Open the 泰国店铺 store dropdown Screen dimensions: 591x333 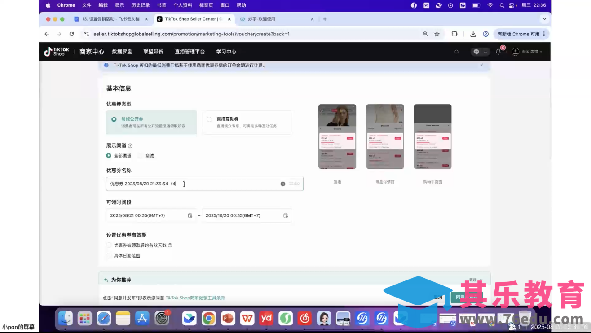[x=530, y=52]
